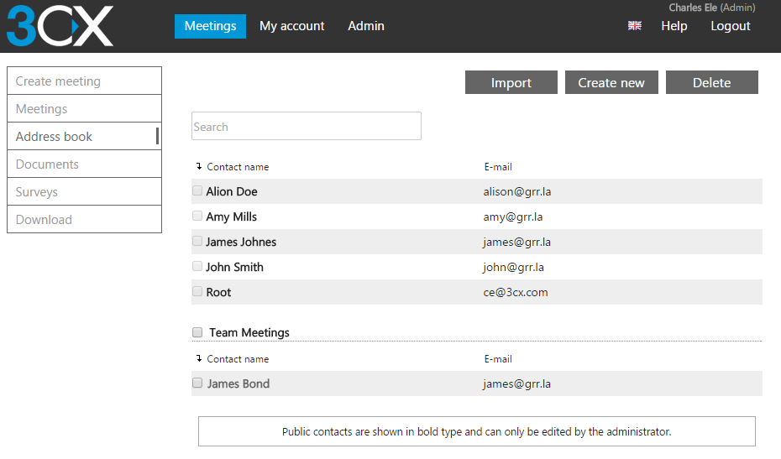Hit the Delete button
Viewport: 781px width, 459px height.
click(711, 82)
